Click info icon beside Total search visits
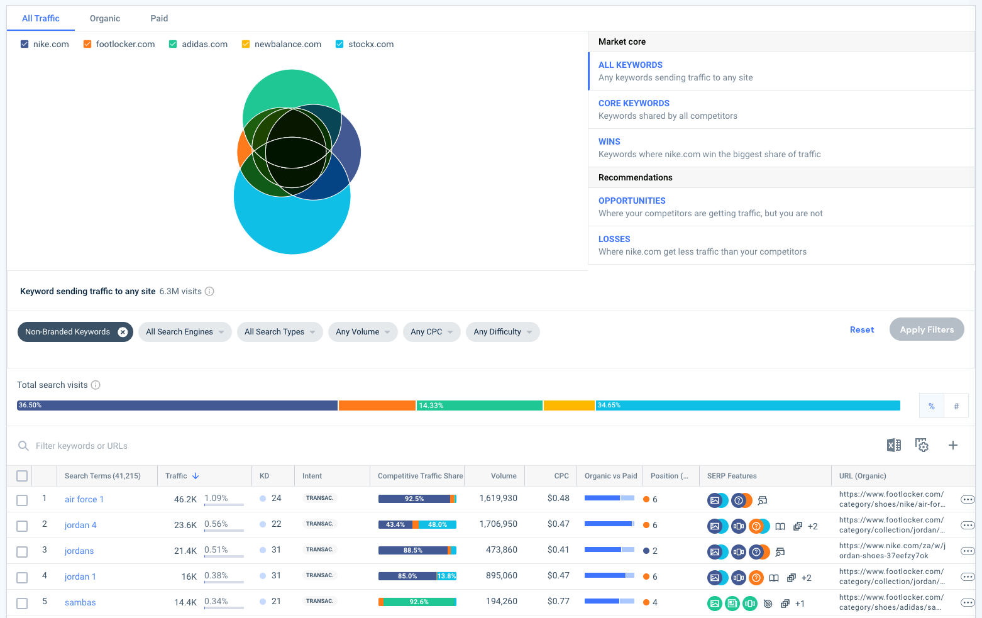 click(96, 385)
